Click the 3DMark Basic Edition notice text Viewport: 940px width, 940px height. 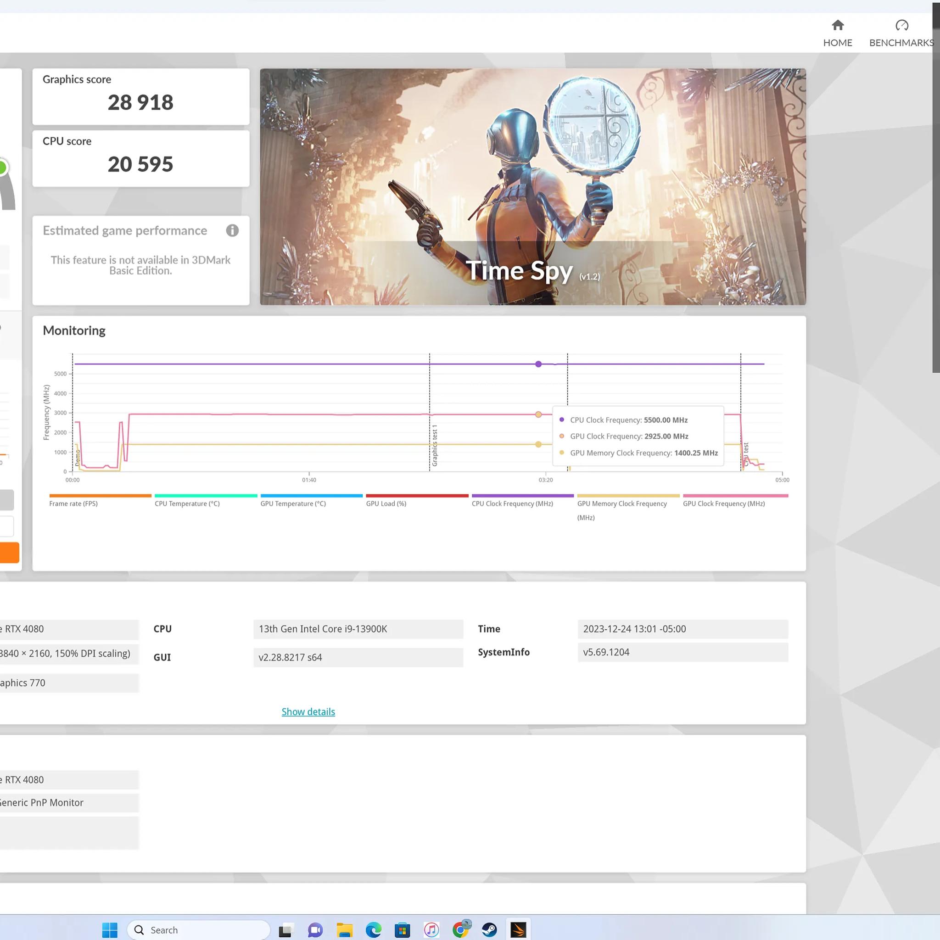pos(140,265)
